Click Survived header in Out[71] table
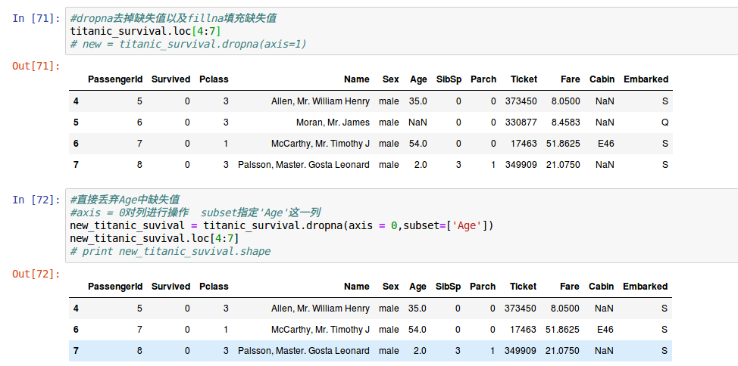Viewport: 738px width, 366px height. point(170,79)
